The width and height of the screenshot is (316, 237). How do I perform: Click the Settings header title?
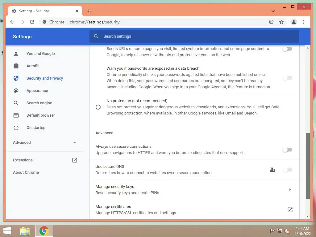click(22, 37)
